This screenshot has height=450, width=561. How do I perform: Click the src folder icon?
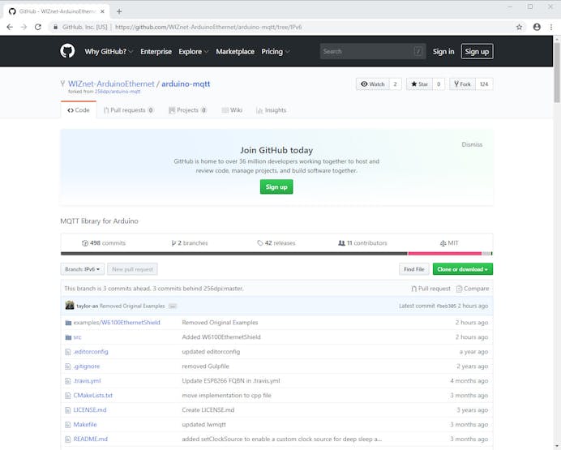click(68, 337)
